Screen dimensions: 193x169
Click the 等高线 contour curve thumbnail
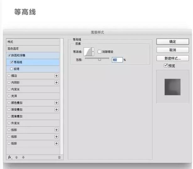tap(88, 52)
